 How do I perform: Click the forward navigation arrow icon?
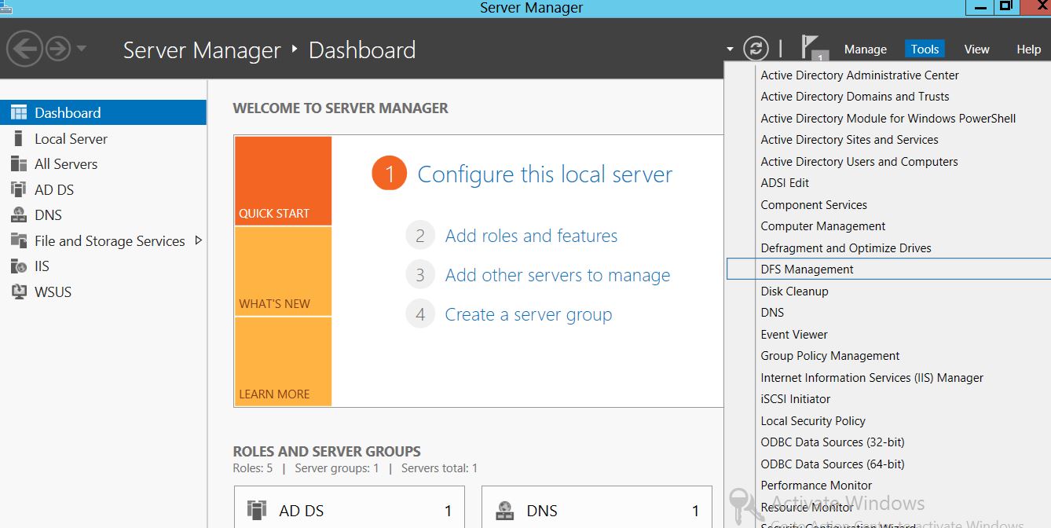(x=58, y=49)
